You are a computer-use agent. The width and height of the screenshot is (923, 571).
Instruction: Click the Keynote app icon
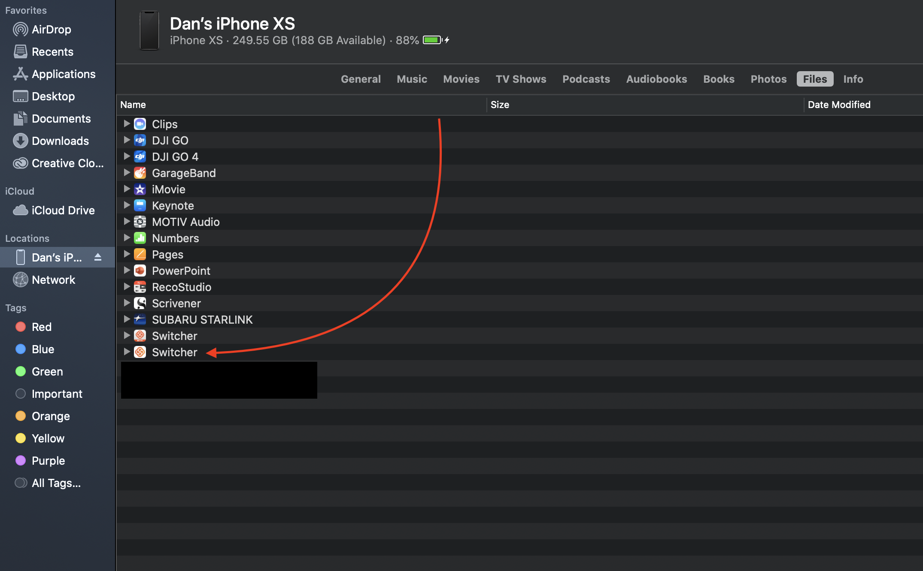point(140,205)
